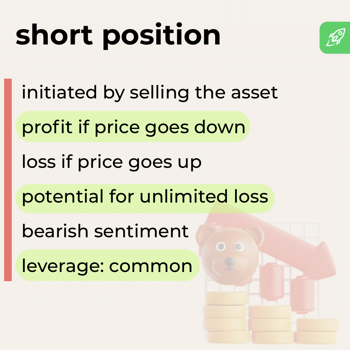The height and width of the screenshot is (350, 350).
Task: Click the red vertical bar beside the list
Action: click(8, 179)
